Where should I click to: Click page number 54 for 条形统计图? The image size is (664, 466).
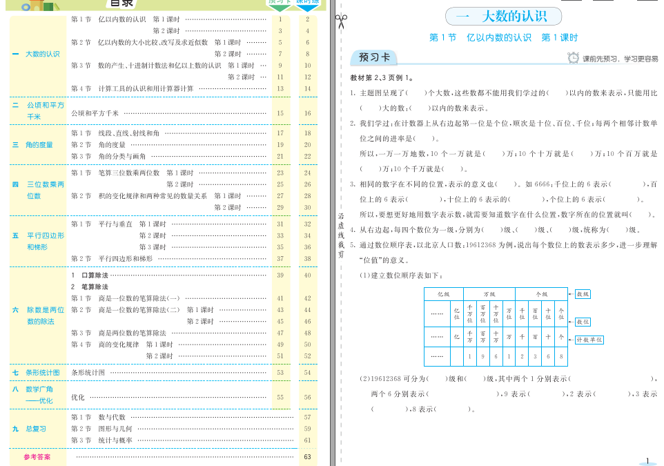coord(307,373)
